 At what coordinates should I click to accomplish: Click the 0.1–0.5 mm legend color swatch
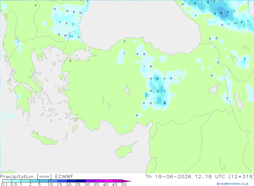[x=7, y=181]
